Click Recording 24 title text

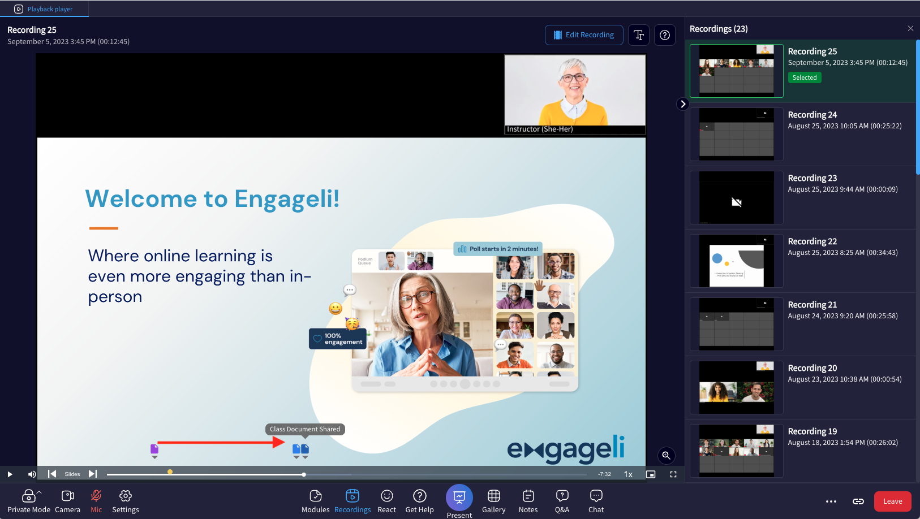pos(812,115)
